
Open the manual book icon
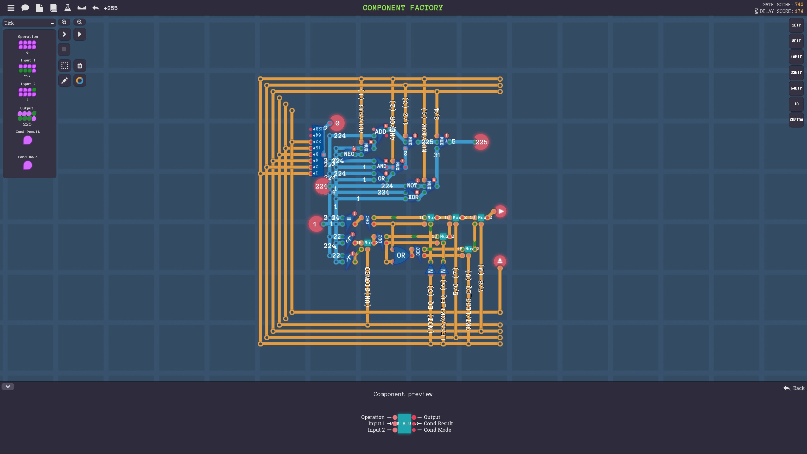54,8
